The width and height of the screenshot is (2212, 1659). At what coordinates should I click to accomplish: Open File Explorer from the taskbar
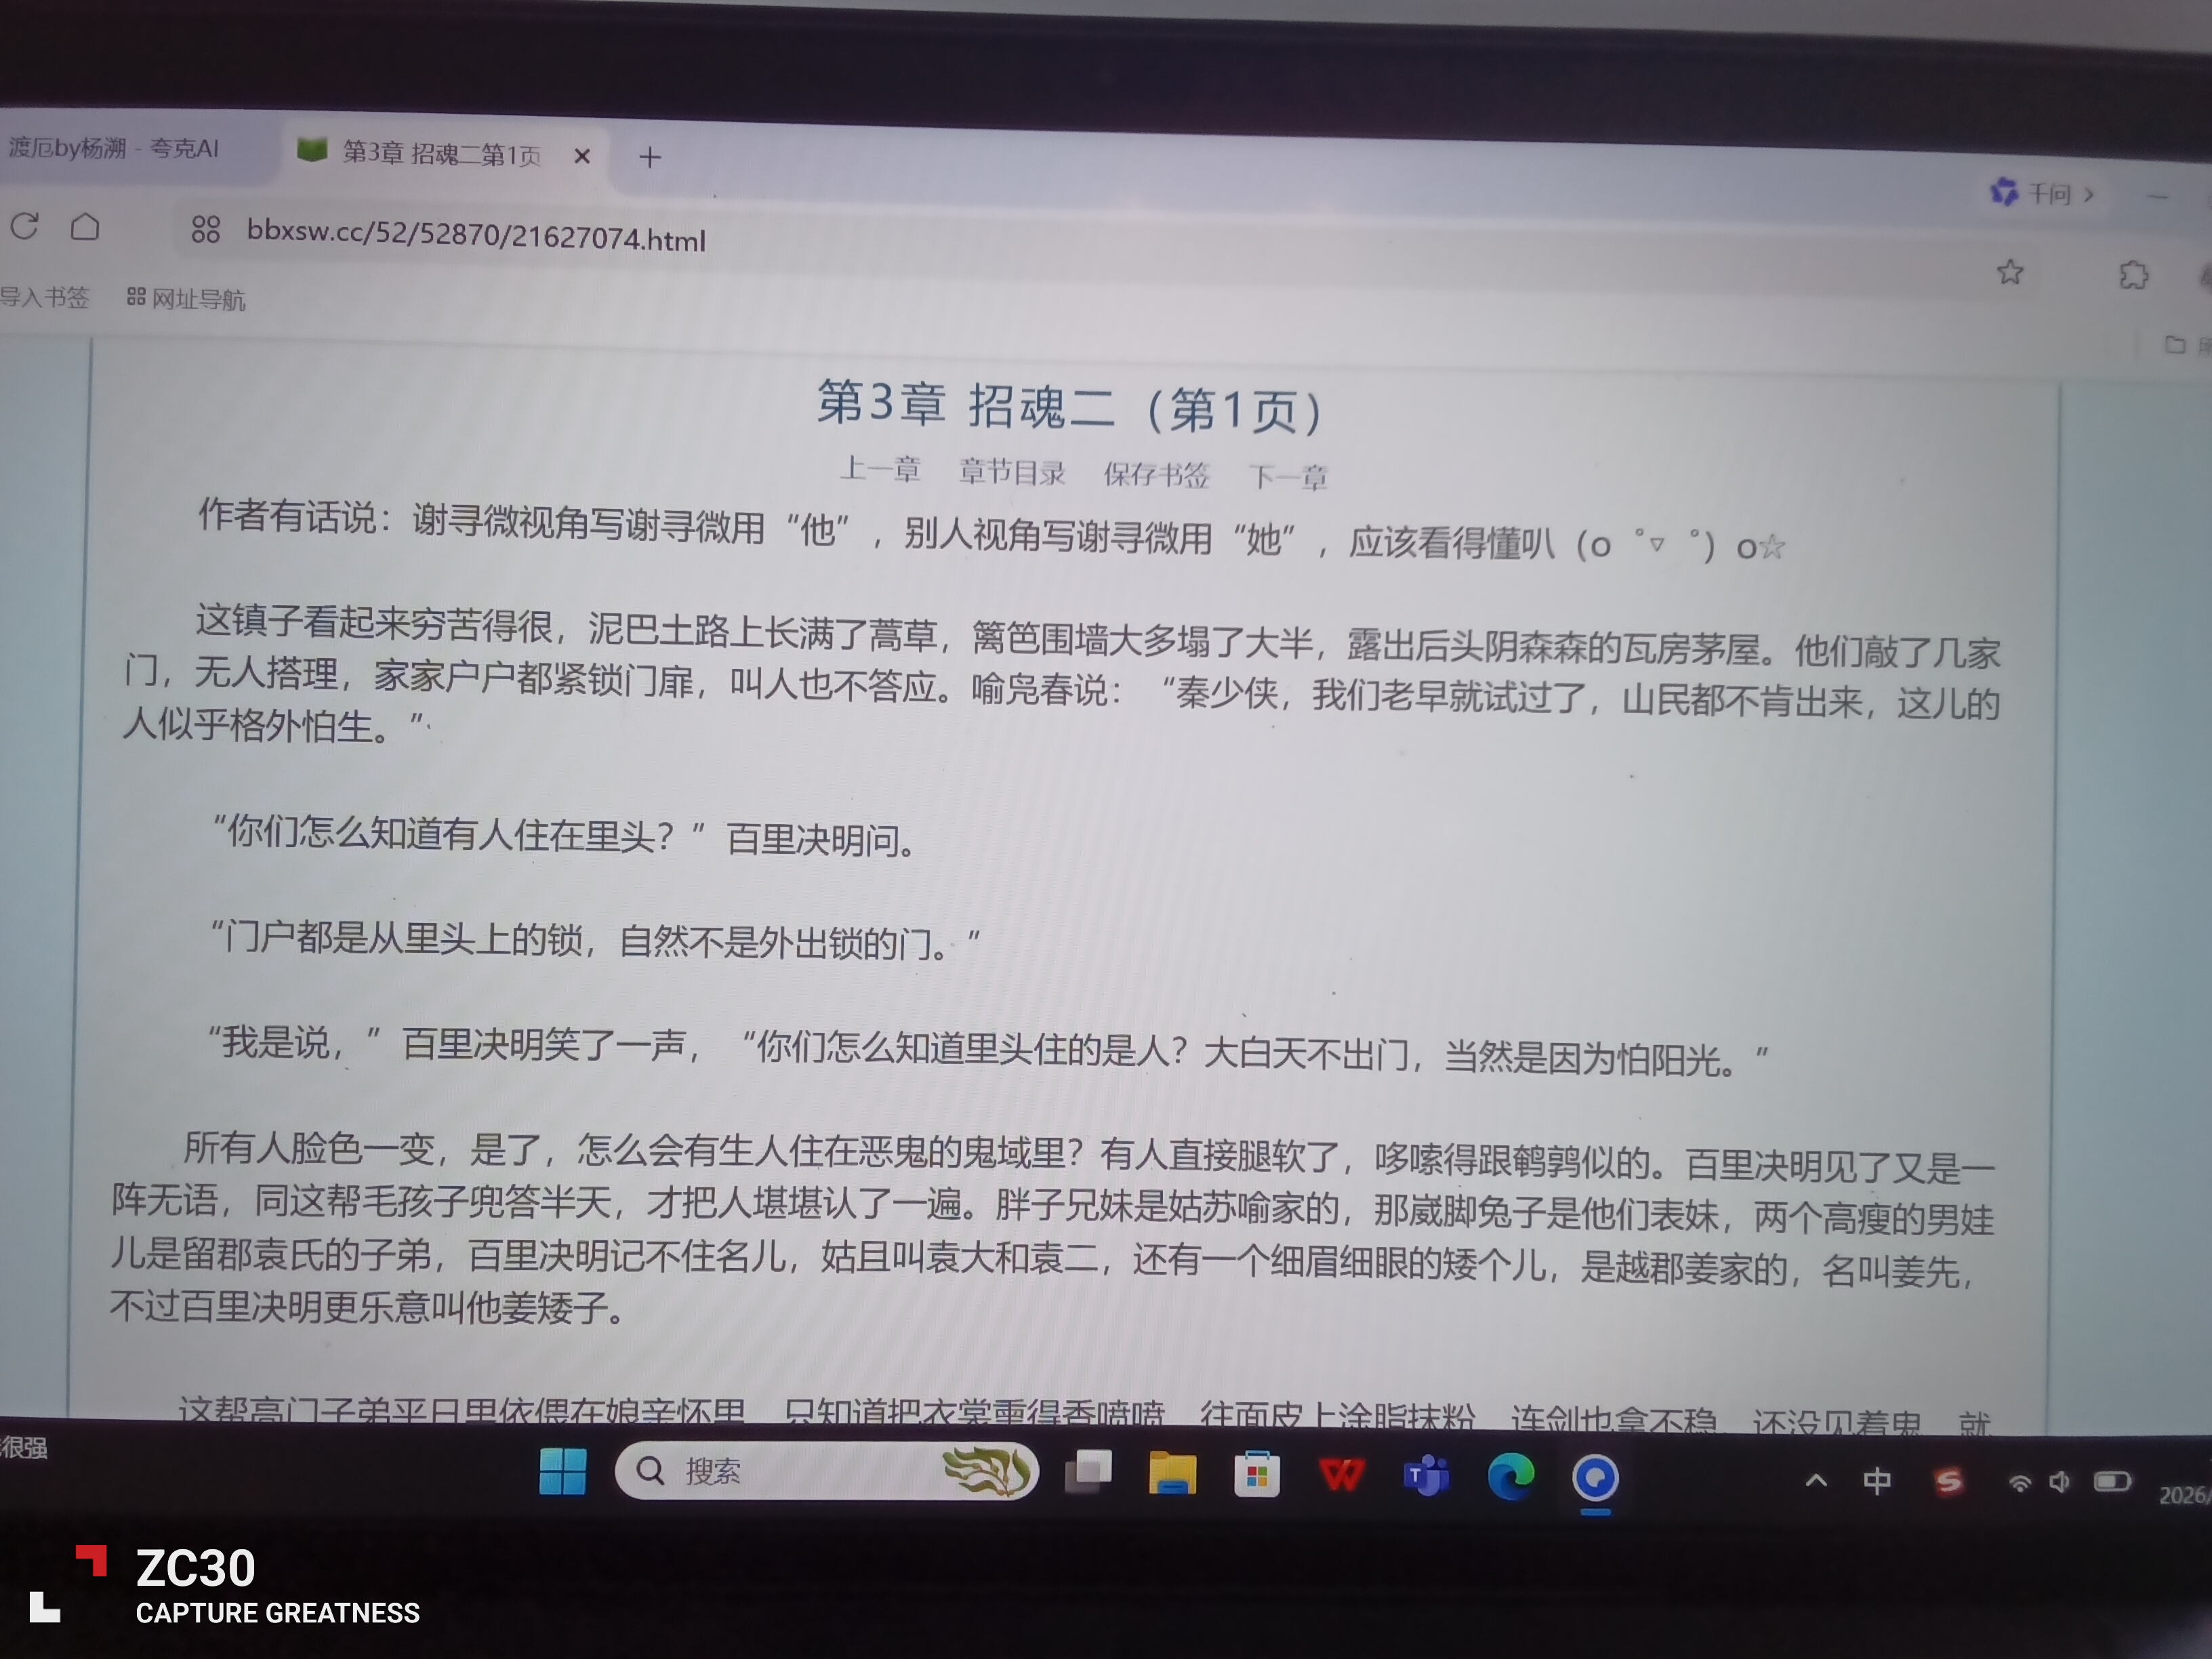(x=1172, y=1473)
